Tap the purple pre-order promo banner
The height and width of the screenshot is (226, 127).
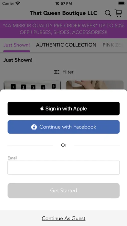(x=64, y=29)
